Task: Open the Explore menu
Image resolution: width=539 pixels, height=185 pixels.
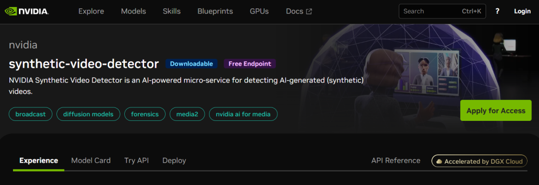Action: (x=91, y=11)
